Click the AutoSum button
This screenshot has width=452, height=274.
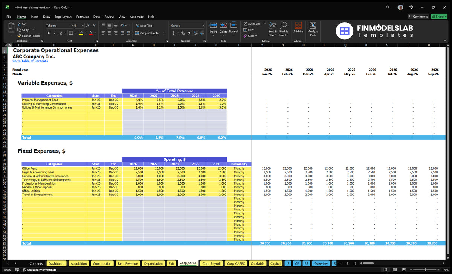point(252,24)
